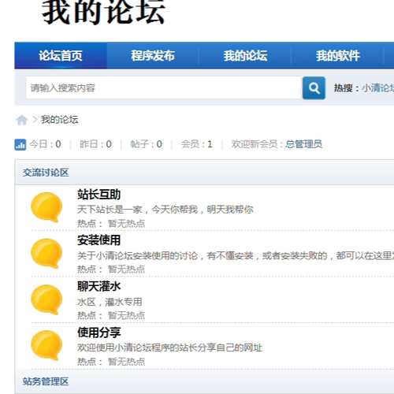The image size is (394, 394).
Task: Focus the 请输入搜索内容 search field
Action: (x=163, y=87)
